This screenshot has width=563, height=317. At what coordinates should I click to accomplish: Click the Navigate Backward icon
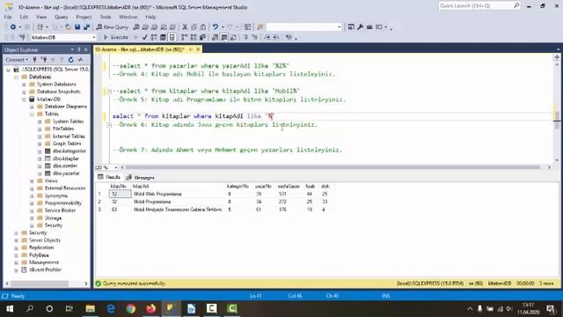click(13, 27)
